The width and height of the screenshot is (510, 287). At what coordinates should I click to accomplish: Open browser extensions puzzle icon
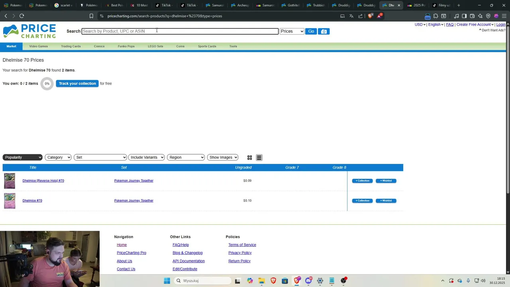pyautogui.click(x=436, y=16)
